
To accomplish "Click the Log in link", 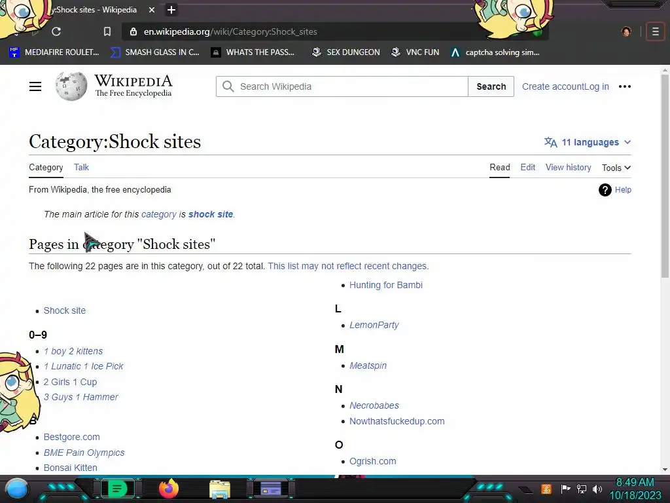I will click(x=597, y=86).
